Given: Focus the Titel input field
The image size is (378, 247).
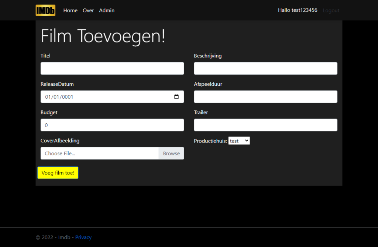Looking at the screenshot, I should tap(112, 68).
